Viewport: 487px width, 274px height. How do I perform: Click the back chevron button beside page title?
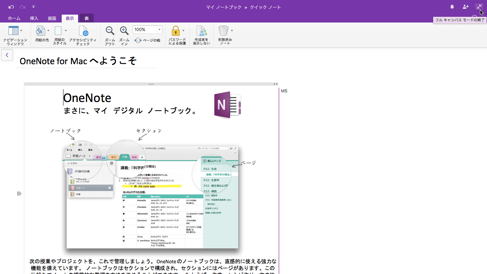[x=7, y=55]
